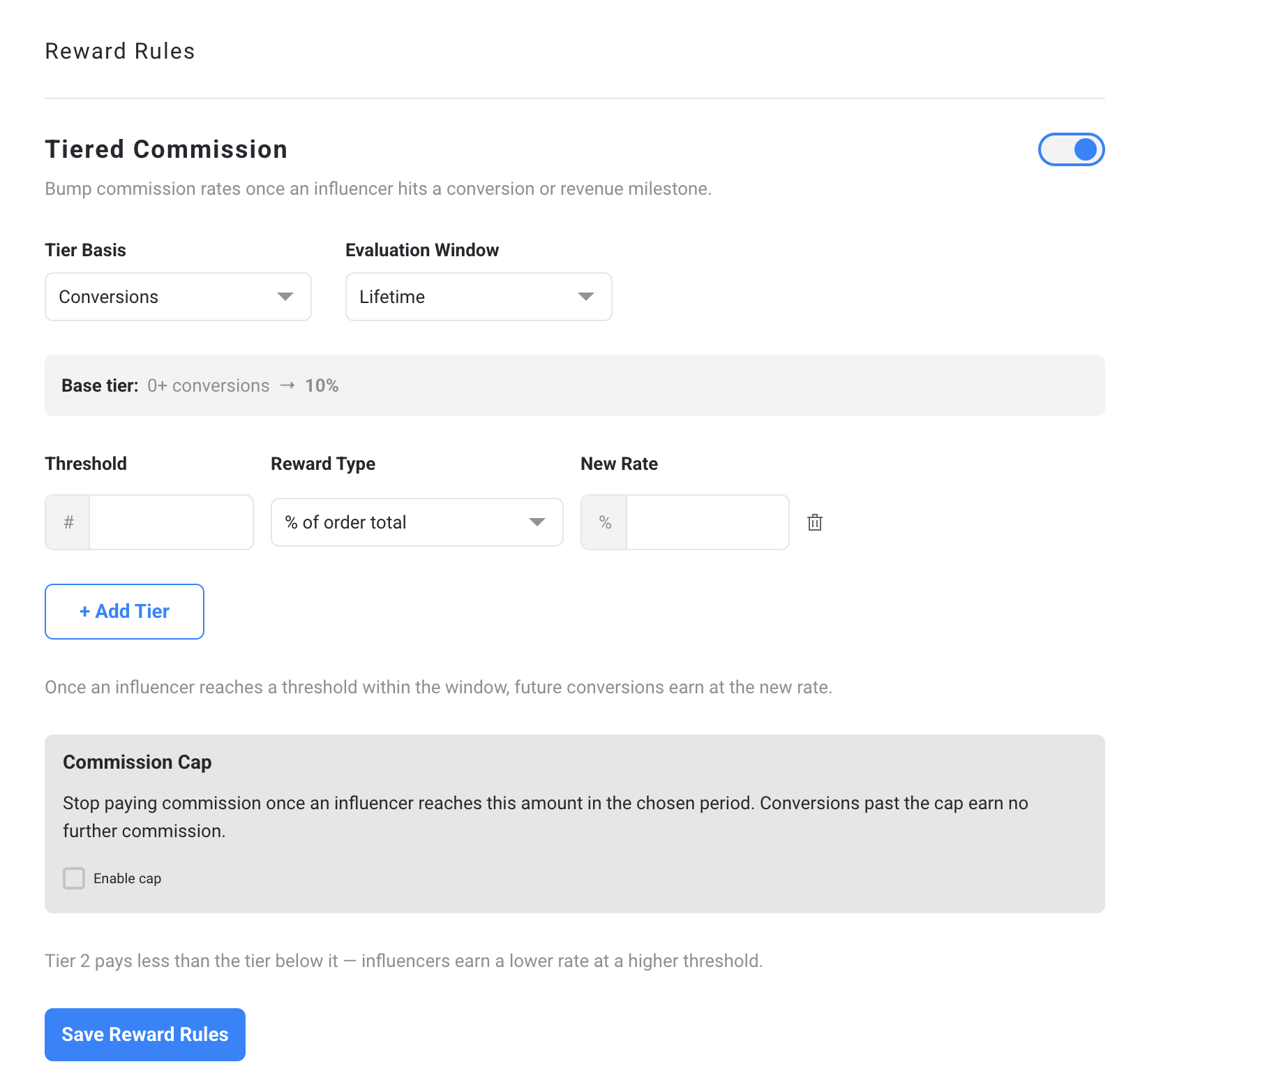Viewport: 1274px width, 1085px height.
Task: Click the Tiered Commission heading
Action: click(166, 149)
